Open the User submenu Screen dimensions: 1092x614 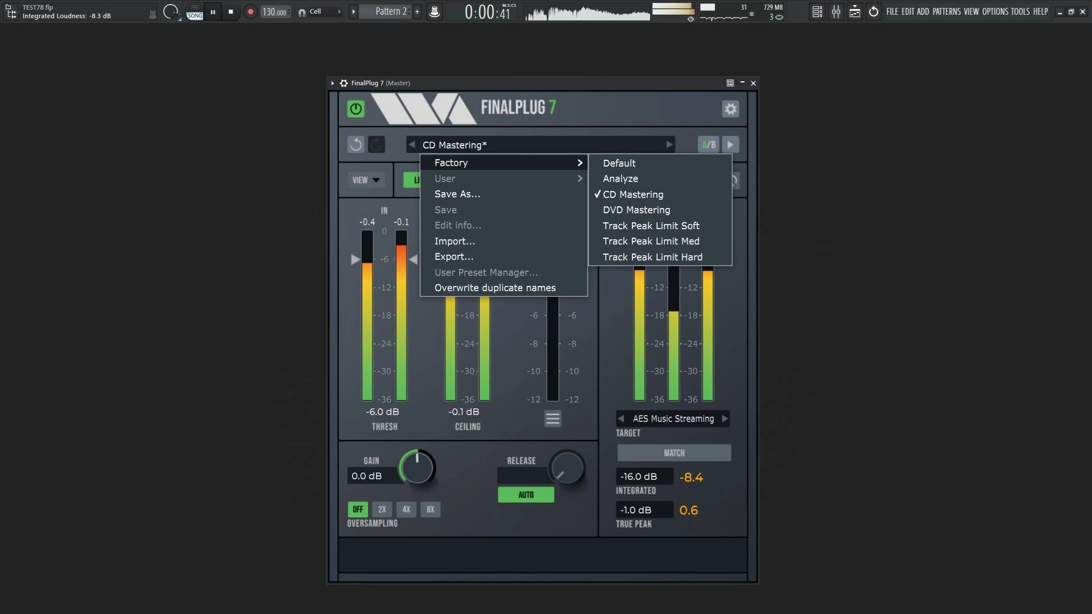[504, 179]
